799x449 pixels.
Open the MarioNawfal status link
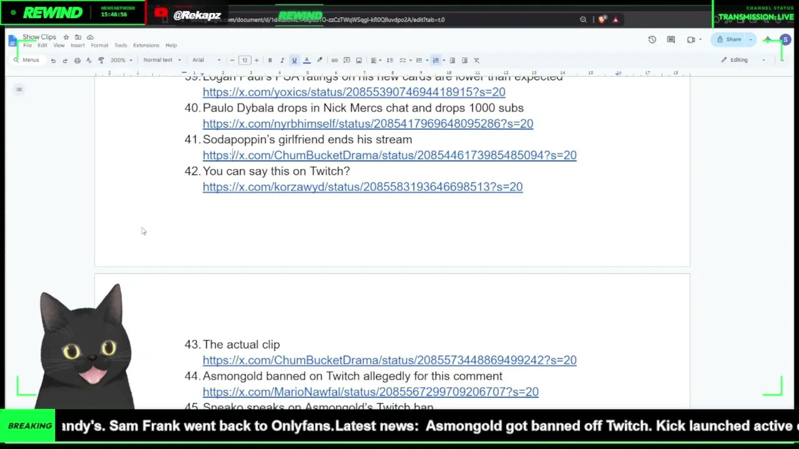point(371,392)
